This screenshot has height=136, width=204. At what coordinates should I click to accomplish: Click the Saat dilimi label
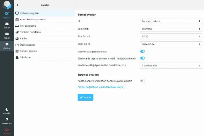tap(83, 29)
